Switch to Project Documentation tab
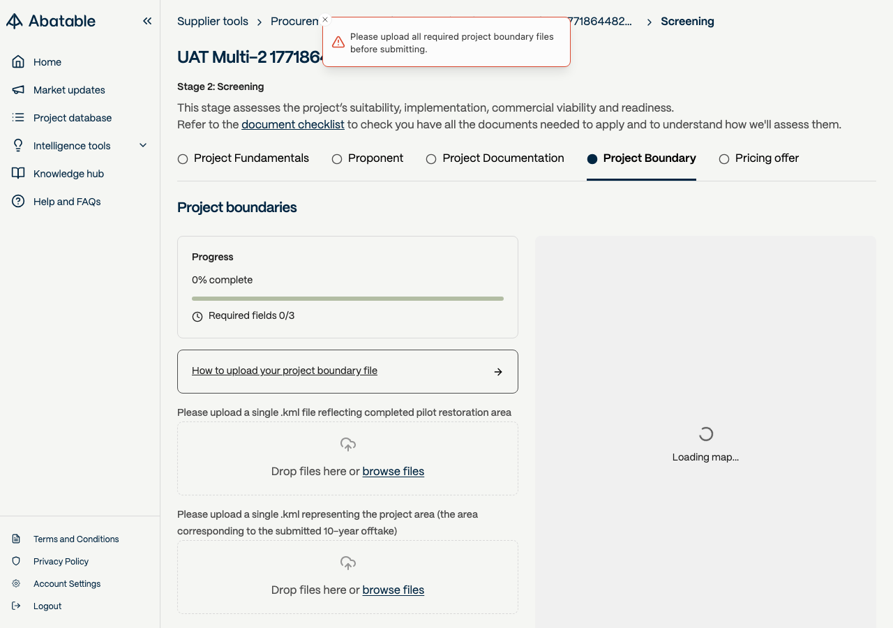The image size is (893, 628). [x=502, y=158]
